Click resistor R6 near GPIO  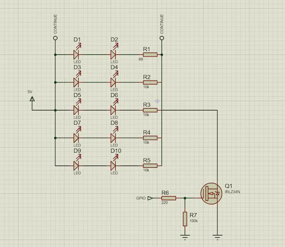(x=169, y=198)
